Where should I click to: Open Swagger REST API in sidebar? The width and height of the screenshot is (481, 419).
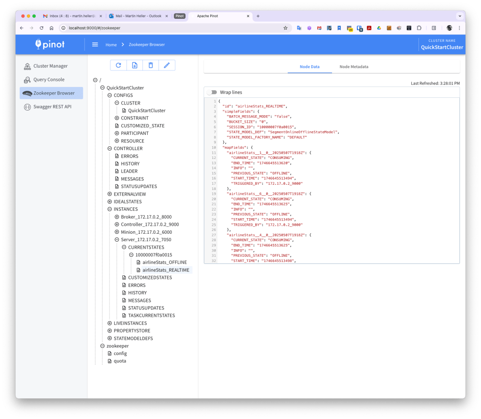(52, 107)
